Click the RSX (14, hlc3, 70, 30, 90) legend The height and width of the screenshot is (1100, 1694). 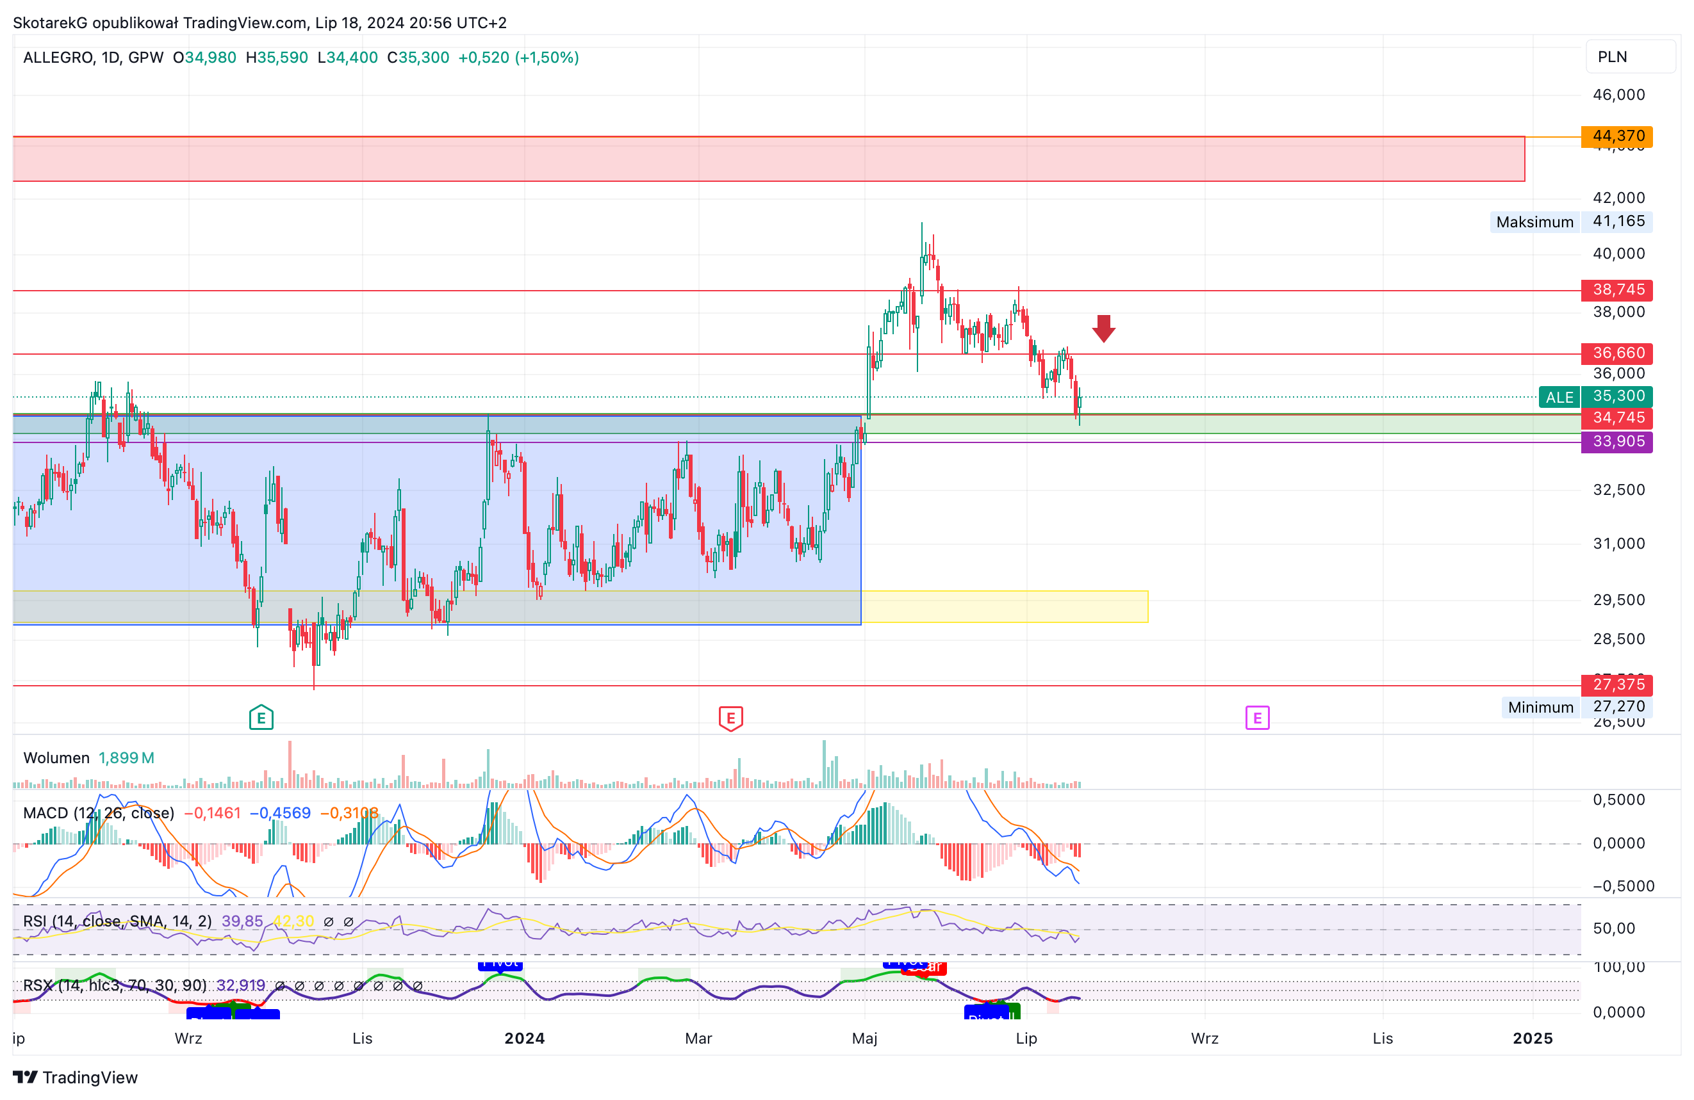(115, 985)
